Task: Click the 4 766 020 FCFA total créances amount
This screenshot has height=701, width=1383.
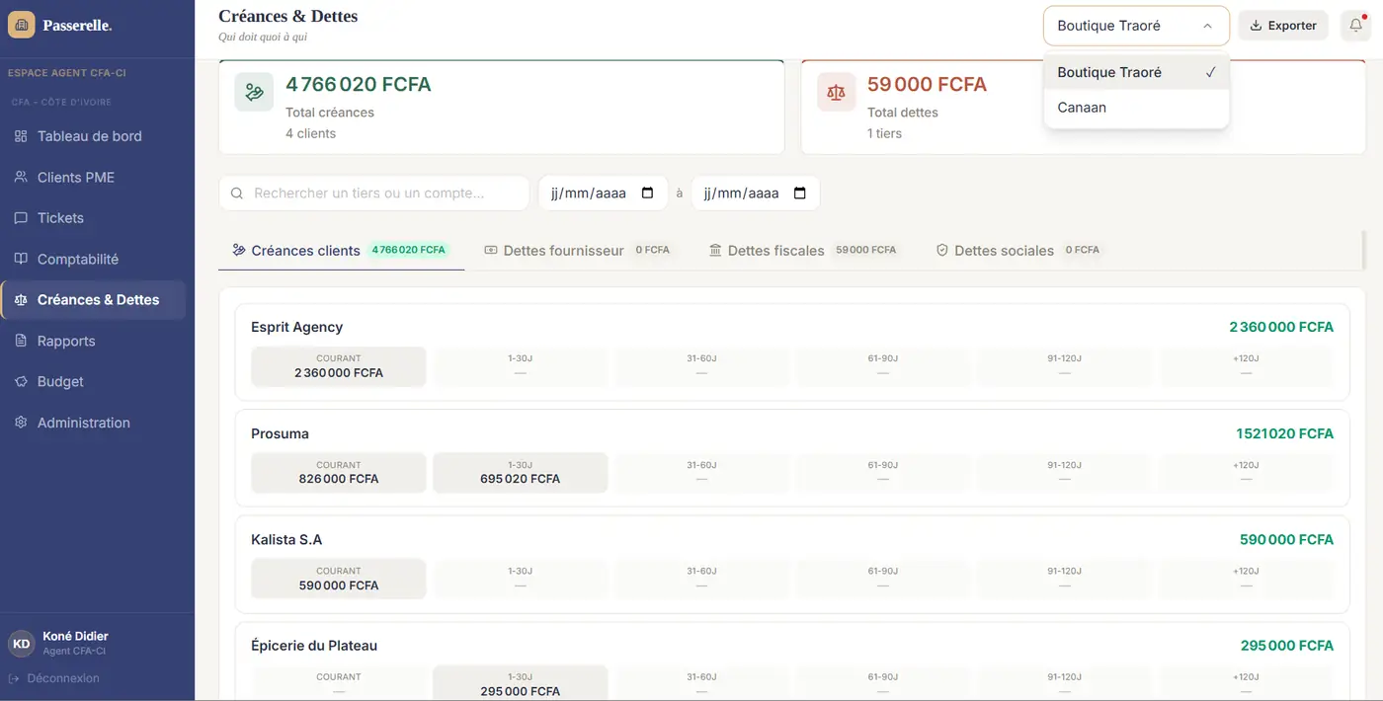Action: 359,85
